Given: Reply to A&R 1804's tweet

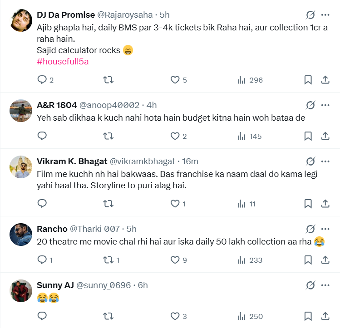Looking at the screenshot, I should coord(42,136).
